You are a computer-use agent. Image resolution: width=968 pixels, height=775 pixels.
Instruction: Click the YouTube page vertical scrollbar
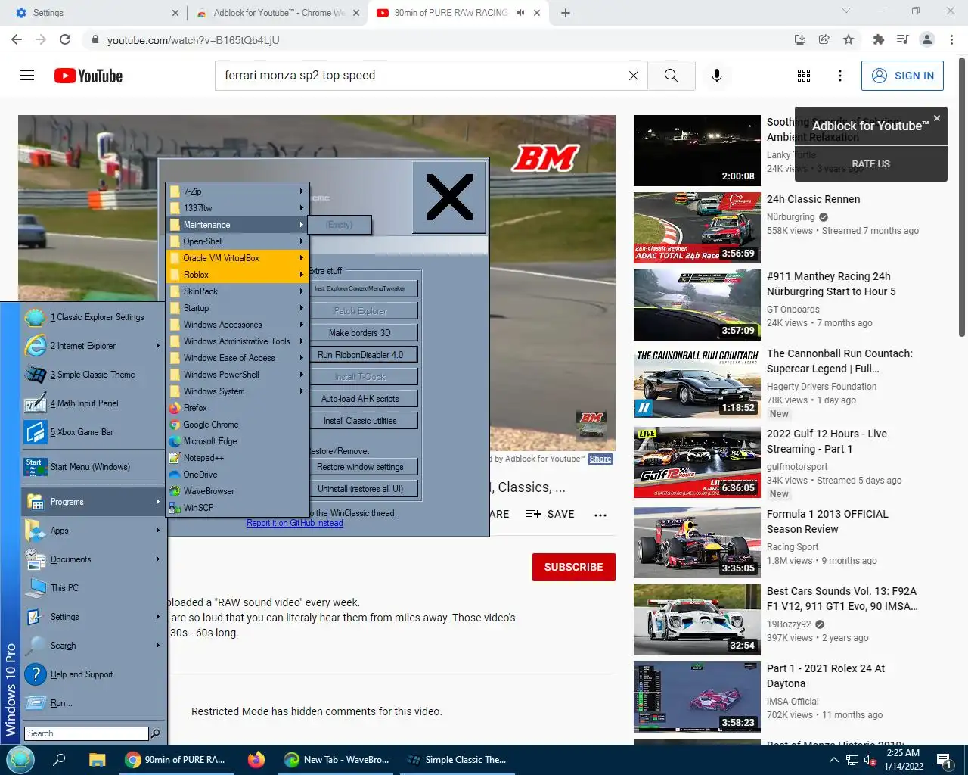pyautogui.click(x=961, y=197)
